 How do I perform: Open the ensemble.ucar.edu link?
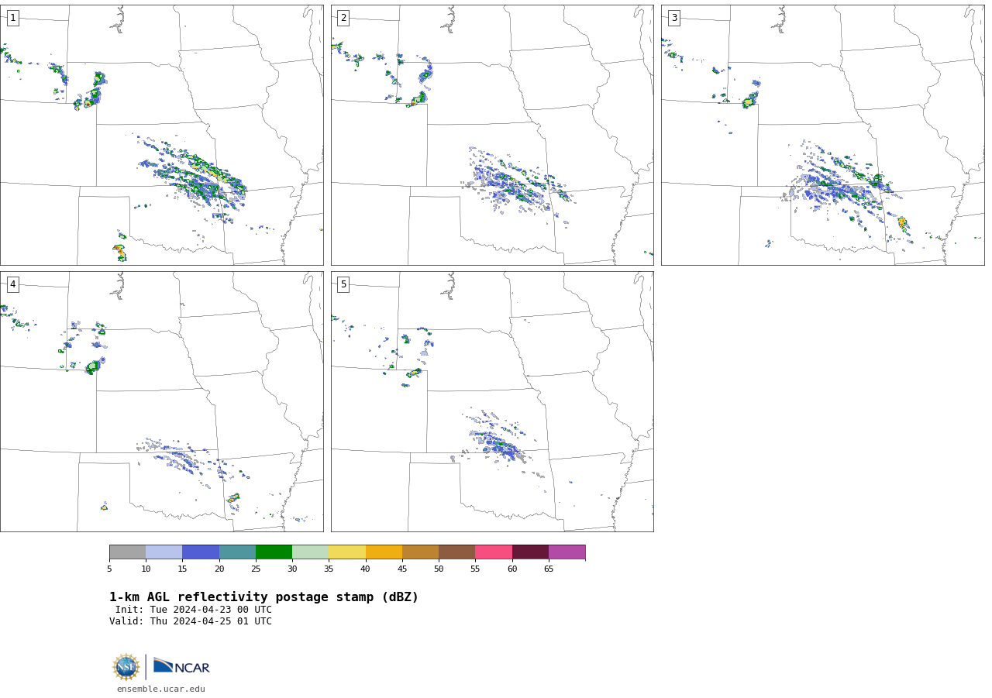point(161,689)
